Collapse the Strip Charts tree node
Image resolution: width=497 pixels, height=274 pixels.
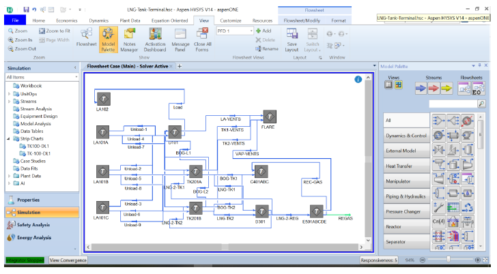click(9, 138)
